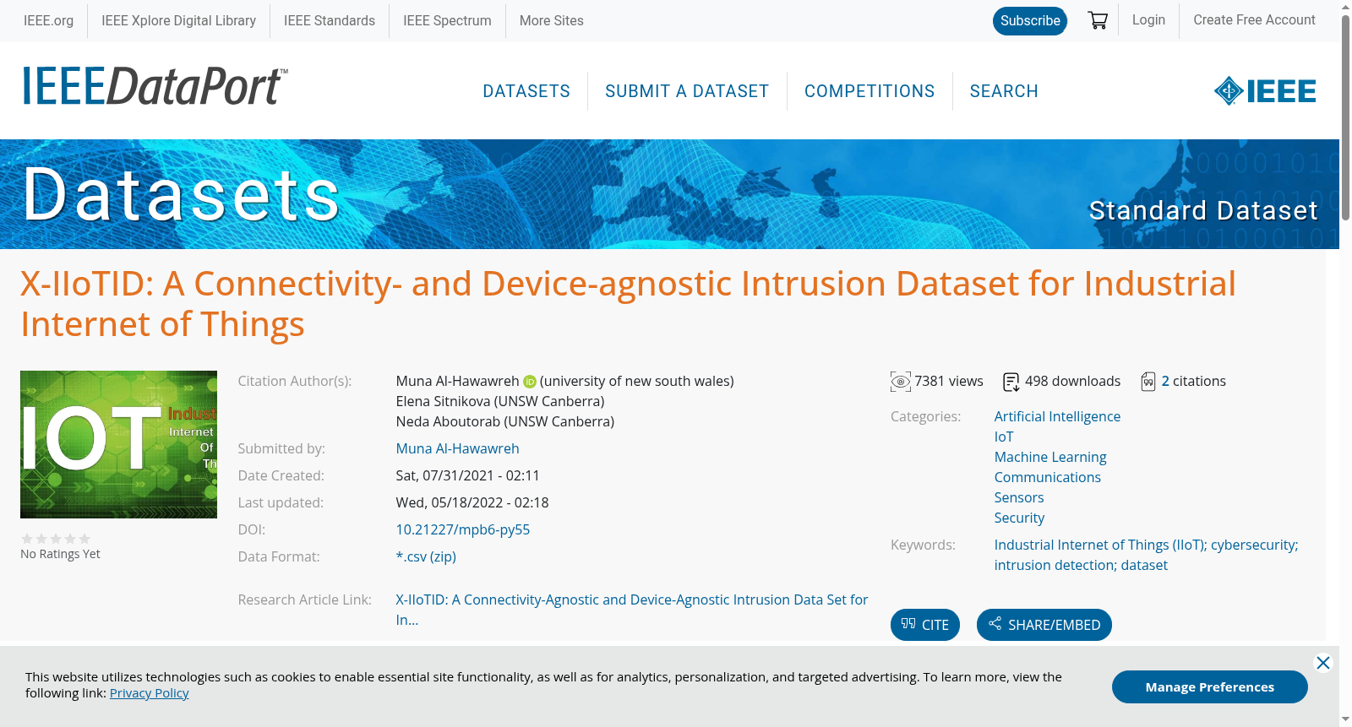Click the IEEE DataPort logo
1352x727 pixels.
(x=155, y=86)
